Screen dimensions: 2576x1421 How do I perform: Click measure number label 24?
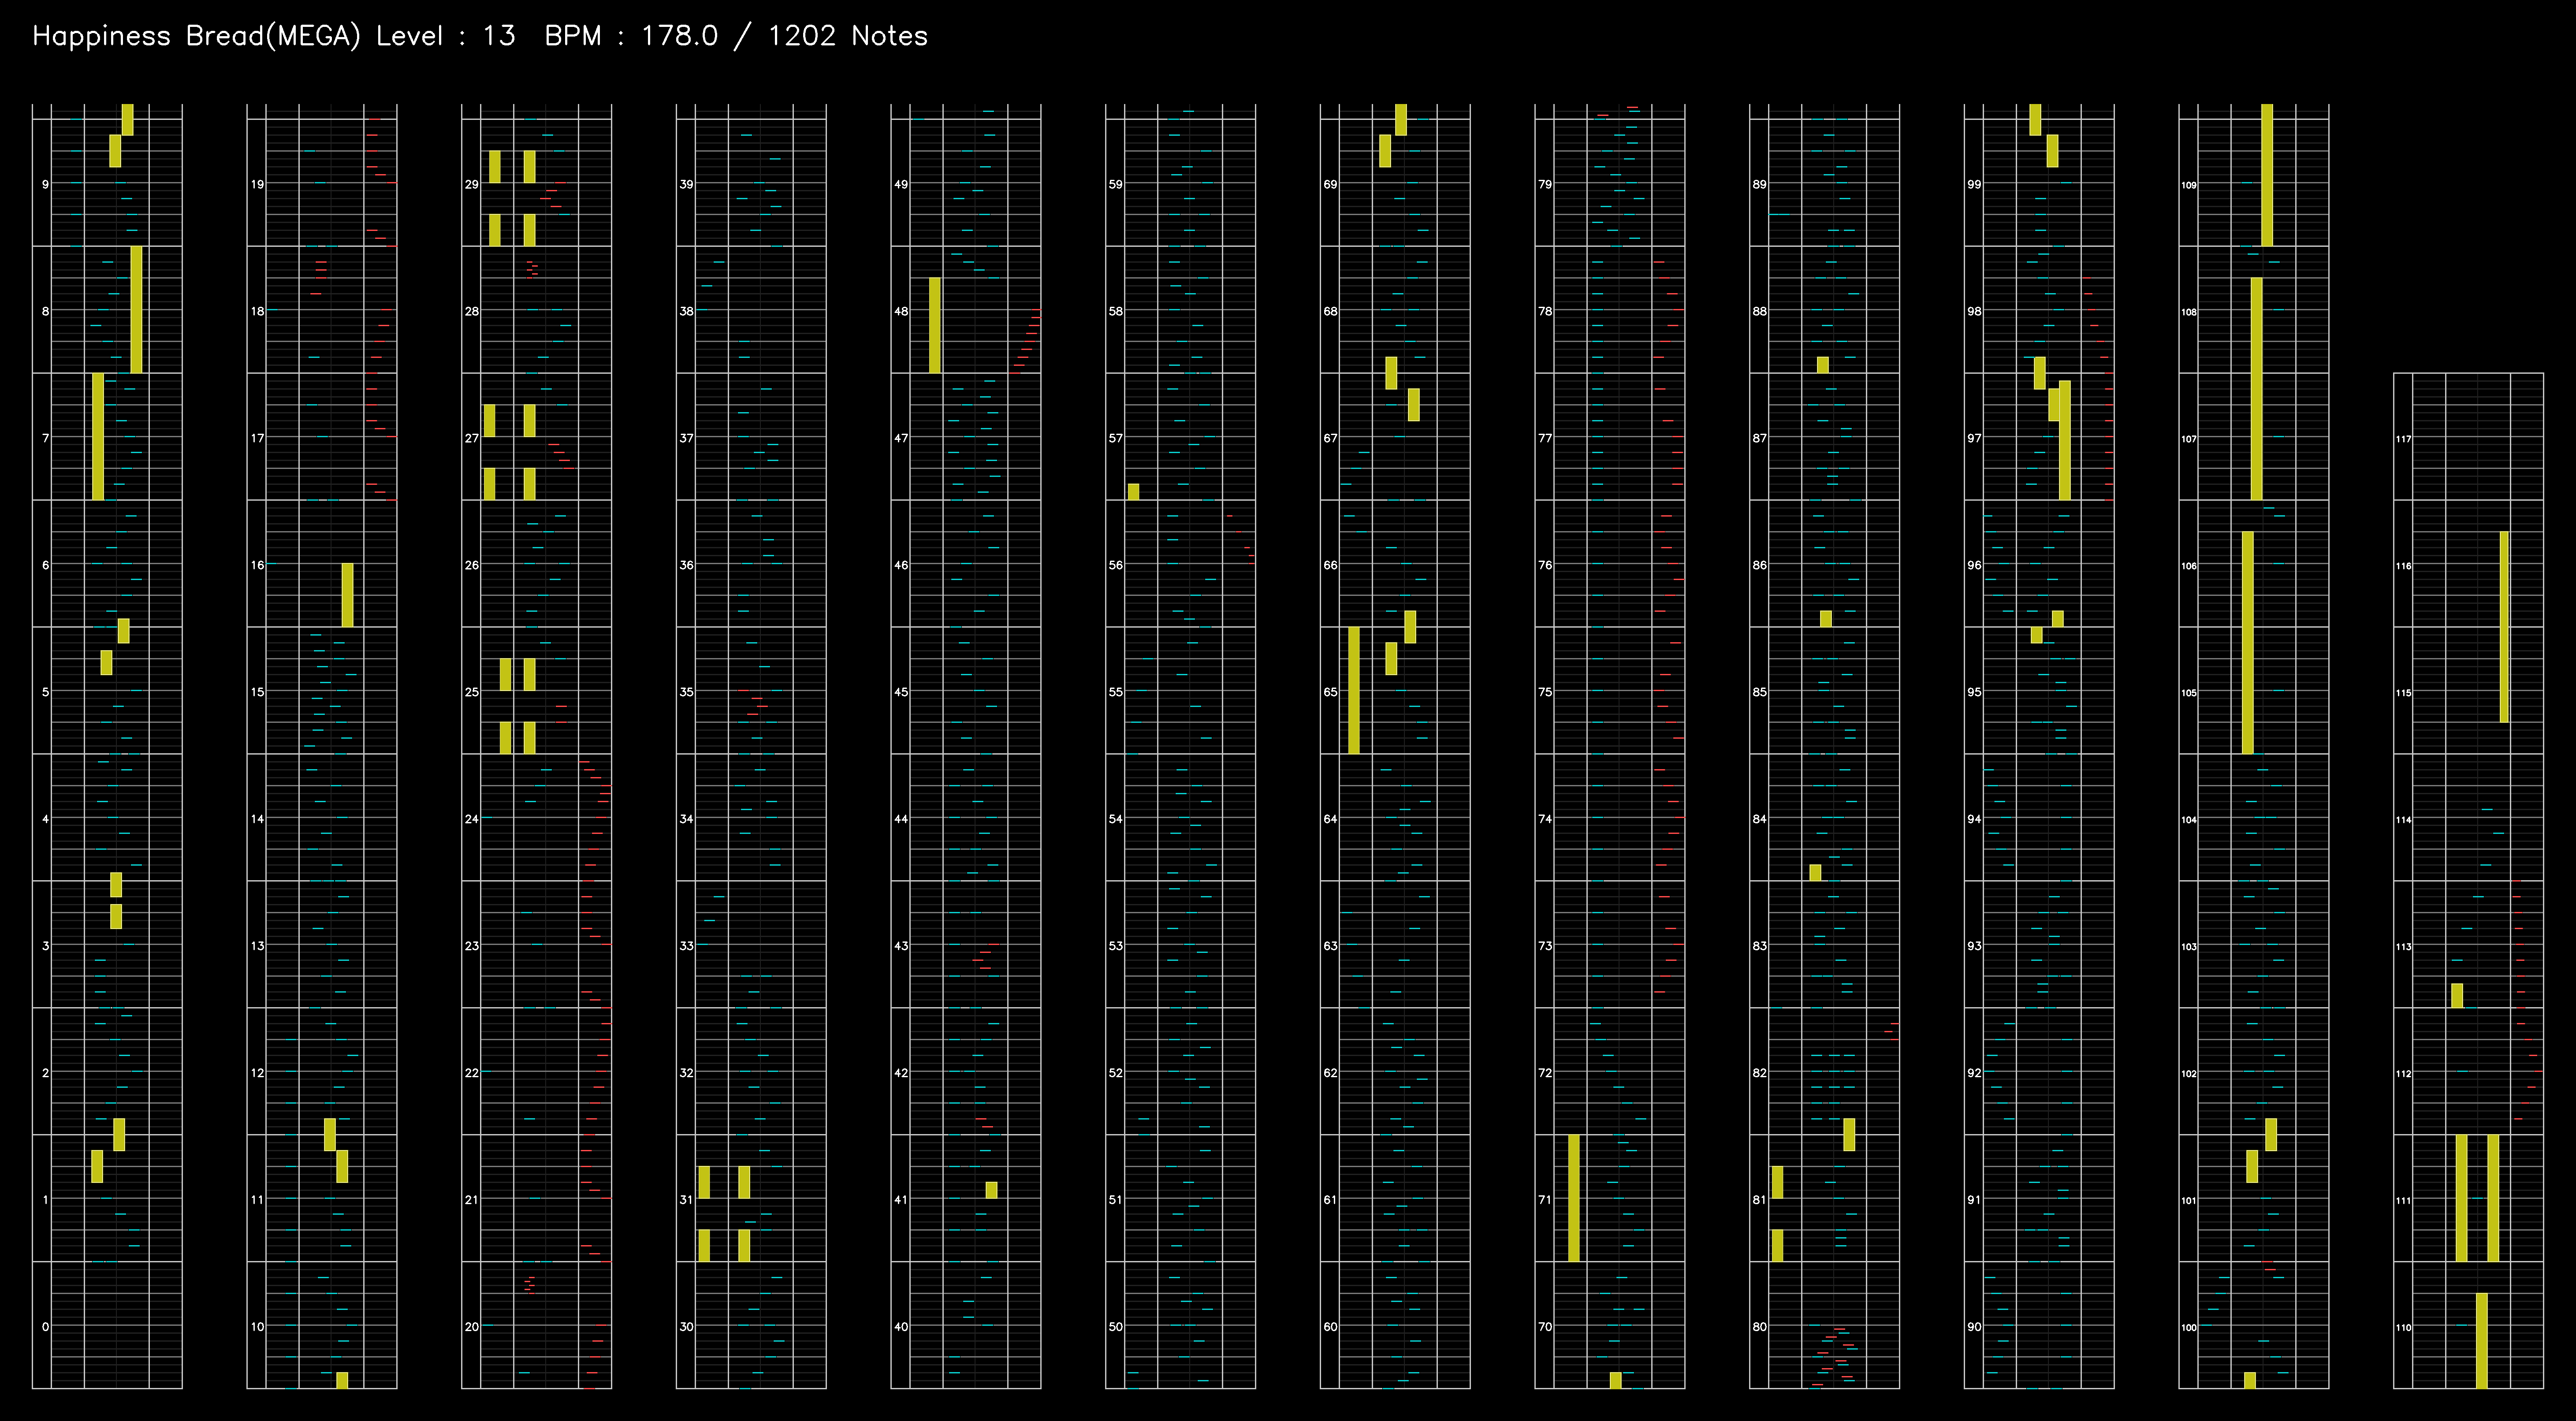472,819
